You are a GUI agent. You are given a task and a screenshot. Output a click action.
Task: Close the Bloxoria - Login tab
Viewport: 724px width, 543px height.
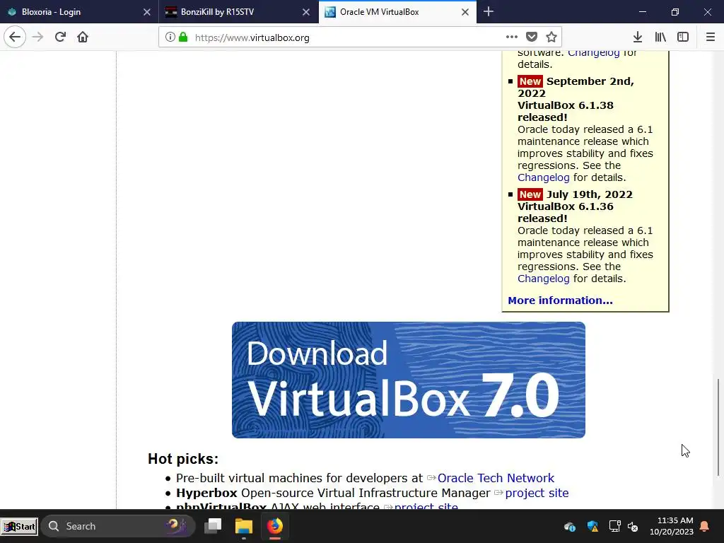click(x=147, y=12)
